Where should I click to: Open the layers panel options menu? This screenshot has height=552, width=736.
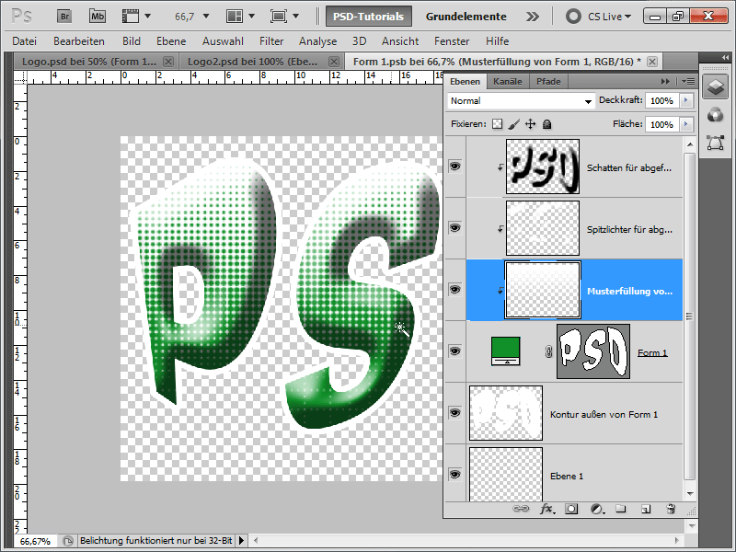pyautogui.click(x=688, y=81)
